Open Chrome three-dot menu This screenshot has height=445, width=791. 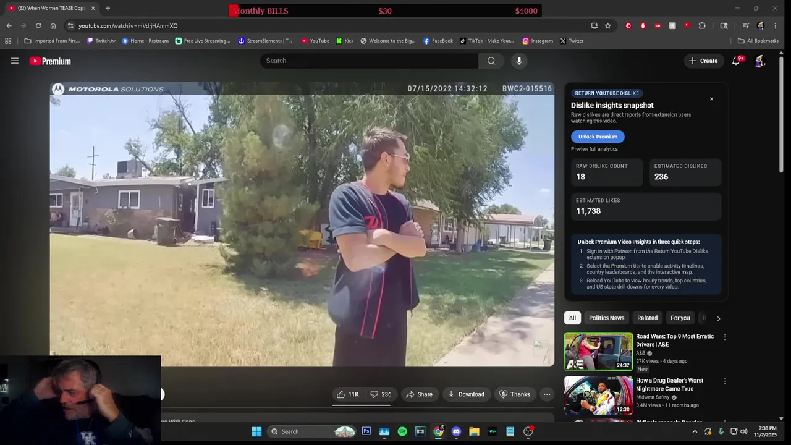(776, 26)
